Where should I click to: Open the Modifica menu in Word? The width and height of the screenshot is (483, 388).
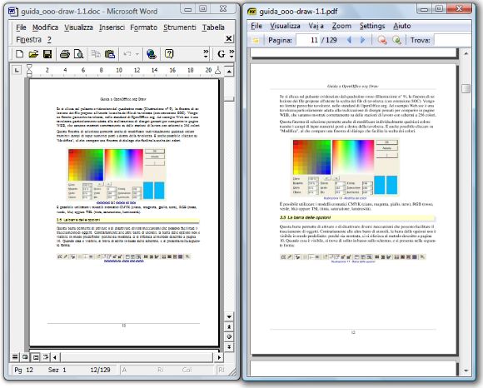coord(45,27)
